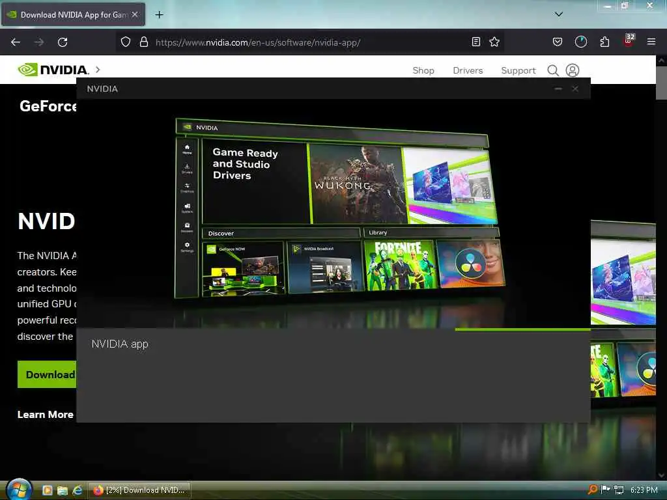Screen dimensions: 667x500
Task: Click the 'NVIDIA app' installer label
Action: (x=120, y=344)
